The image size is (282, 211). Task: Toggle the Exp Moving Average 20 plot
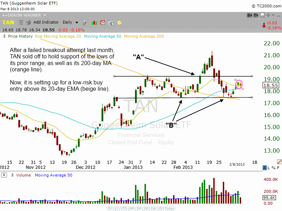click(58, 36)
